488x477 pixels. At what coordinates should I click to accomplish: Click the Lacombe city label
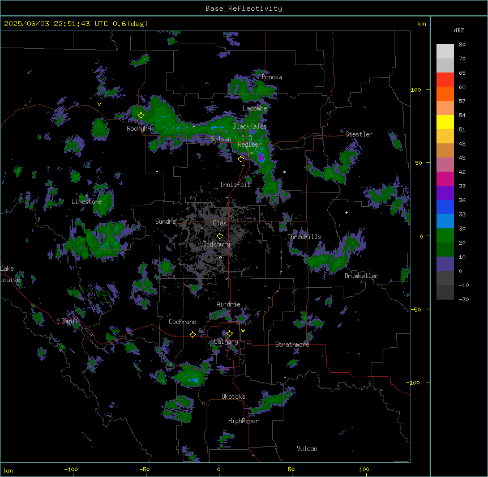click(255, 108)
